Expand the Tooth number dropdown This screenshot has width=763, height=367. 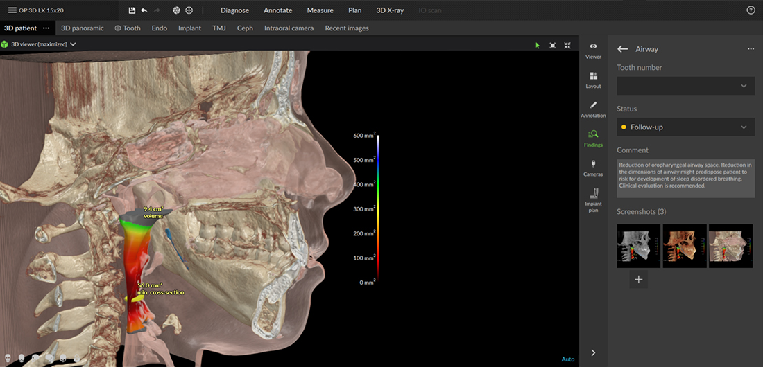[685, 86]
